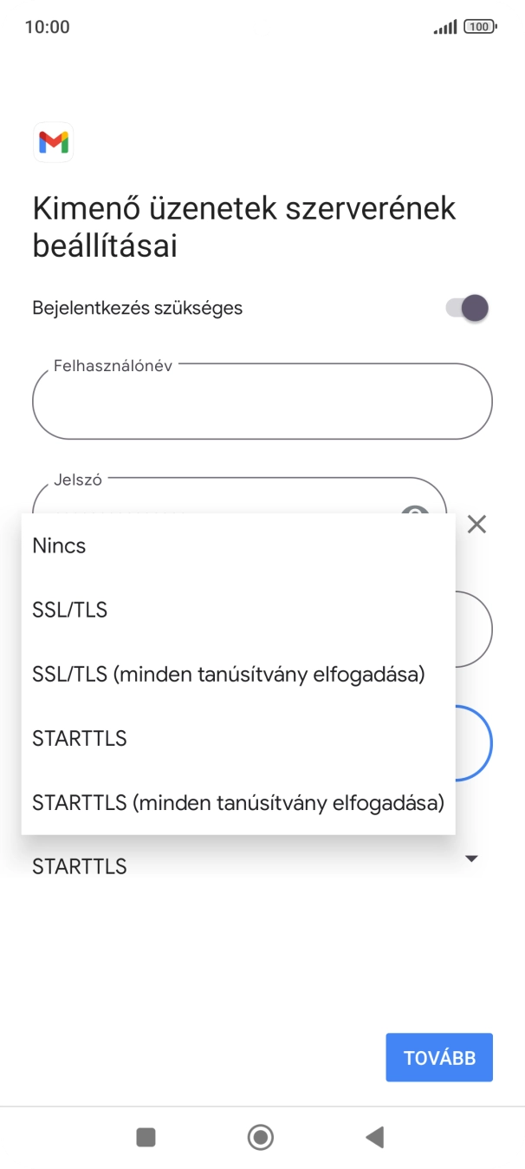Open the STARTTLS dropdown arrow
Screen dimensions: 525x1169
click(470, 858)
